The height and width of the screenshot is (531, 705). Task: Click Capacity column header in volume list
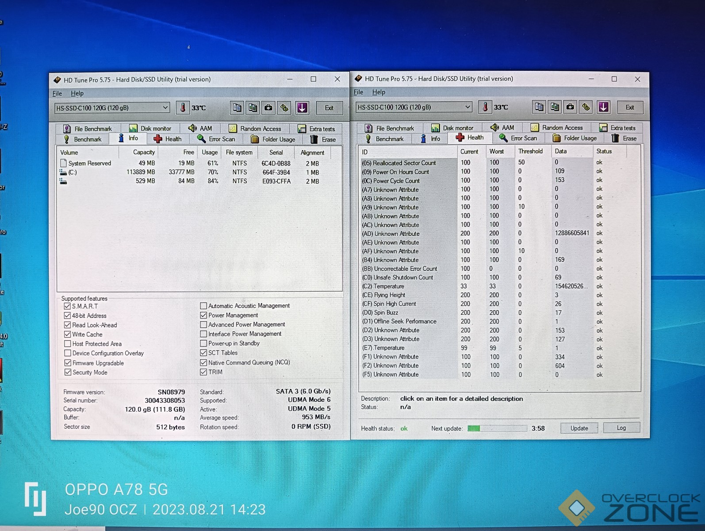pos(138,152)
